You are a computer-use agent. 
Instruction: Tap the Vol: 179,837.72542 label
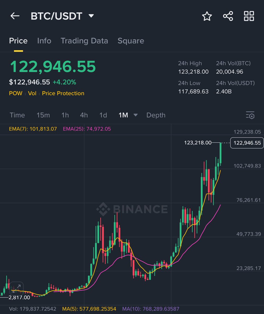click(x=32, y=309)
